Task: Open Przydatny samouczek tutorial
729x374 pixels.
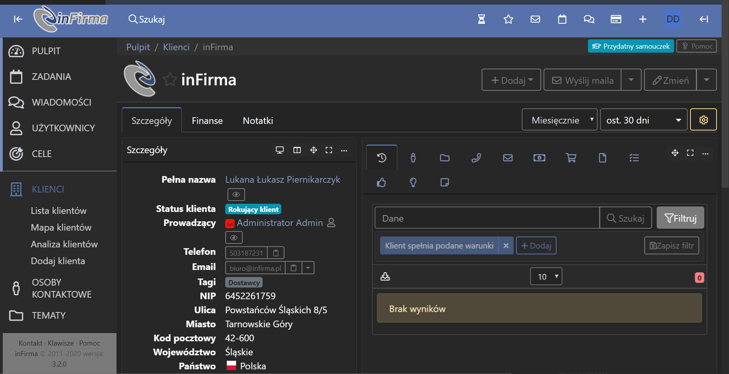Action: [x=631, y=46]
